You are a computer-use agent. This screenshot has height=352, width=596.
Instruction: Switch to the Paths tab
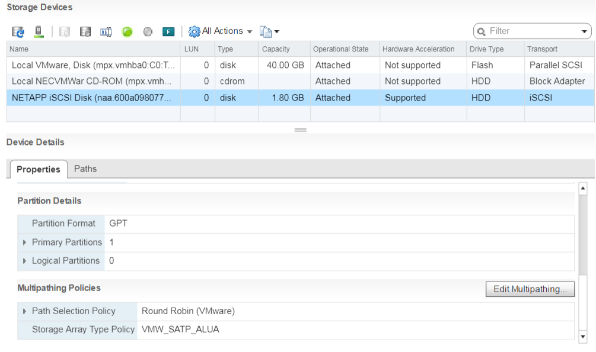(x=85, y=169)
